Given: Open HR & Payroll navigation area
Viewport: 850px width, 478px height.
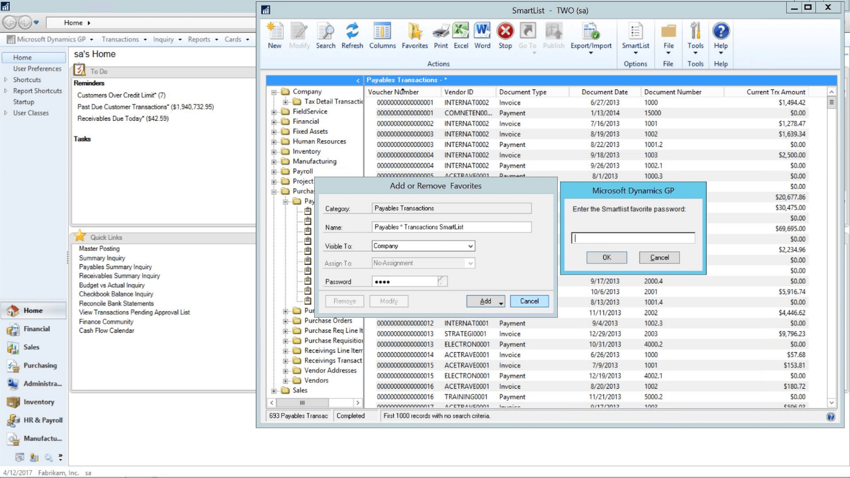Looking at the screenshot, I should pos(43,420).
